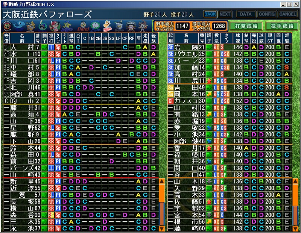
Task: Click the 投手能力ランク合計 1268 value
Action: point(219,26)
